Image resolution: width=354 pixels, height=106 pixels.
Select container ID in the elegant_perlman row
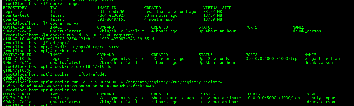pyautogui.click(x=17, y=59)
